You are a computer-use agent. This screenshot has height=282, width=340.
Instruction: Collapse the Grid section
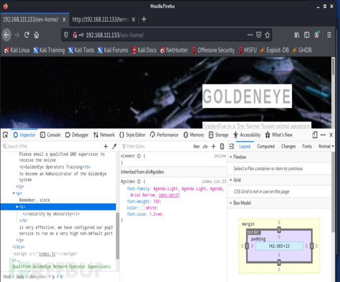231,180
